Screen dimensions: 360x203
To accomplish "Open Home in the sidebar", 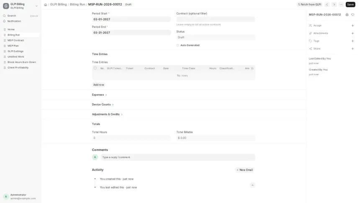I will click(x=21, y=29).
